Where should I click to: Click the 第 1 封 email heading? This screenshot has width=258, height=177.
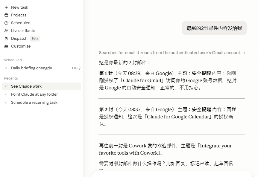[106, 73]
